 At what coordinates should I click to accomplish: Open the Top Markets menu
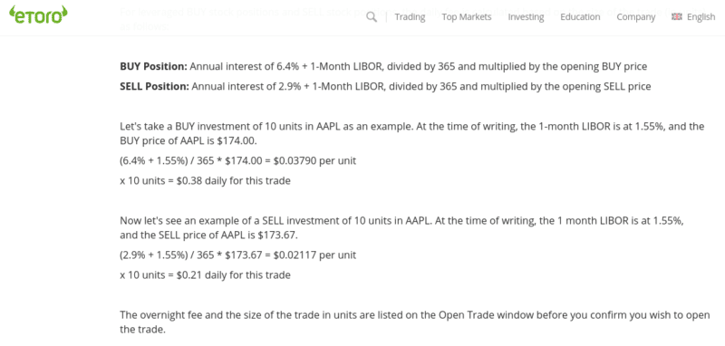467,17
